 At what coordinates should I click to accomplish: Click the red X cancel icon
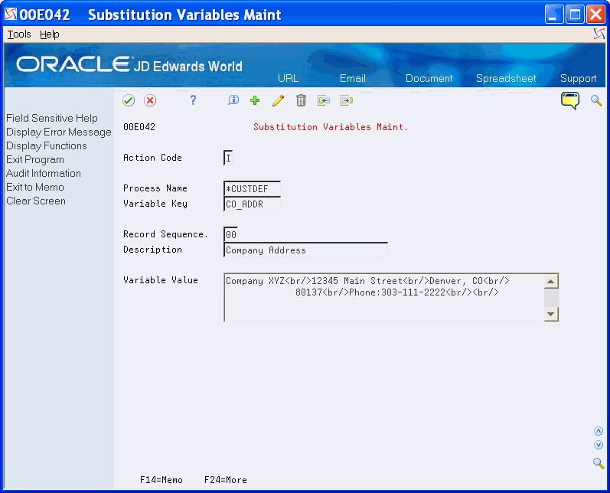pyautogui.click(x=150, y=100)
